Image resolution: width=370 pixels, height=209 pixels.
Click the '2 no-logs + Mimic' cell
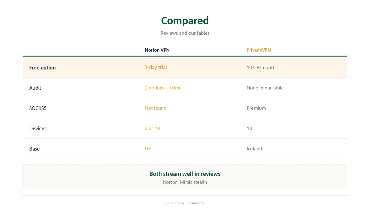click(164, 88)
